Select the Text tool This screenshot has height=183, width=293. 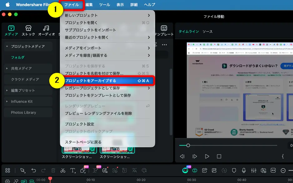coord(72,170)
